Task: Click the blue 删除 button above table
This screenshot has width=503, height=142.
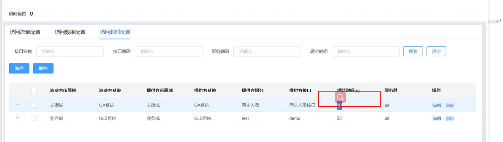Action: pyautogui.click(x=43, y=68)
